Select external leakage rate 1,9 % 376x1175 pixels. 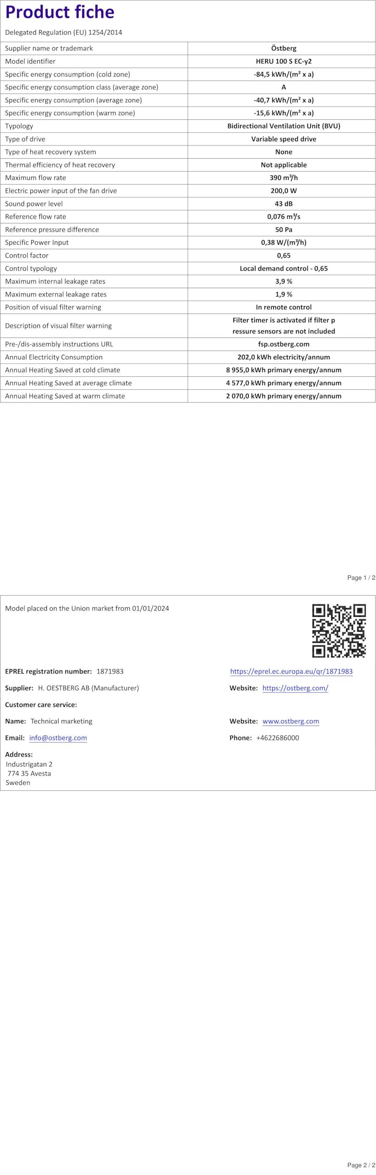coord(284,294)
